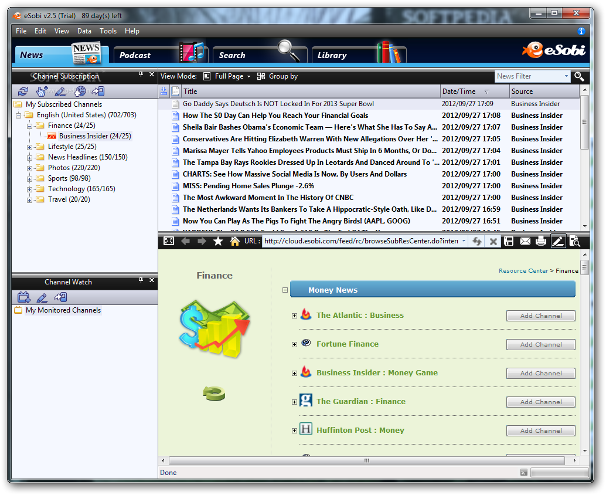Click the star favorite icon in browser bar
The width and height of the screenshot is (606, 495).
pos(218,241)
